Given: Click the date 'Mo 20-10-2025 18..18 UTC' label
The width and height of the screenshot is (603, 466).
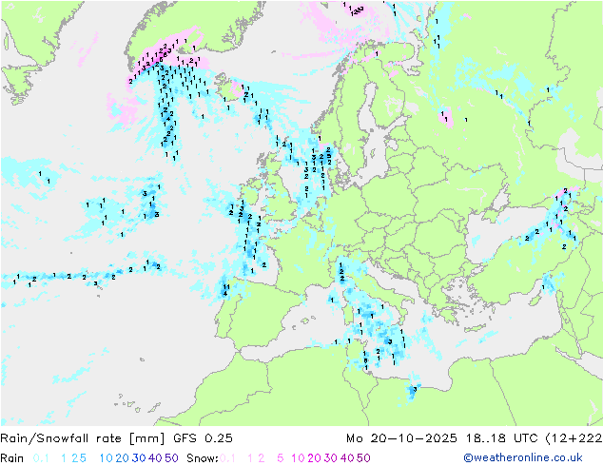Looking at the screenshot, I should click(x=443, y=438).
